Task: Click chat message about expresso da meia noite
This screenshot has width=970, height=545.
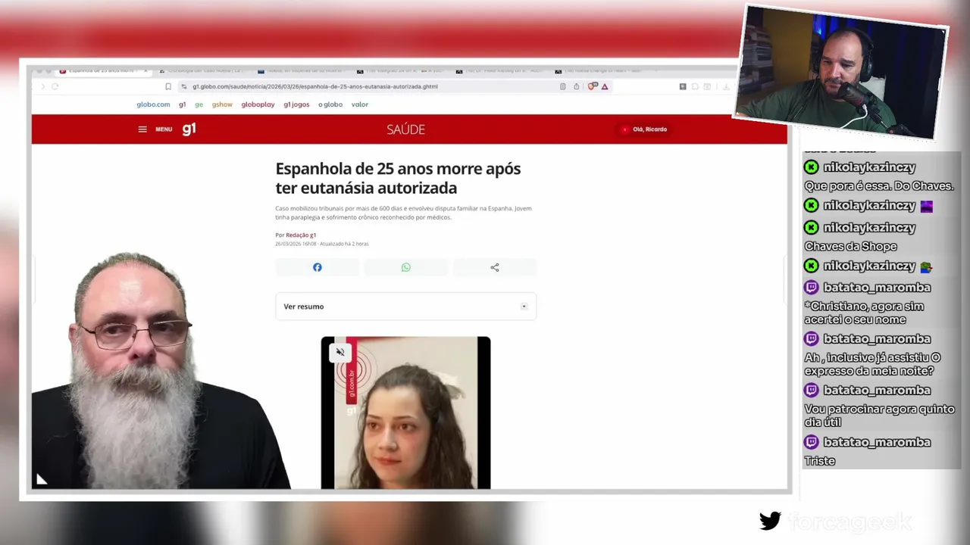Action: tap(872, 364)
